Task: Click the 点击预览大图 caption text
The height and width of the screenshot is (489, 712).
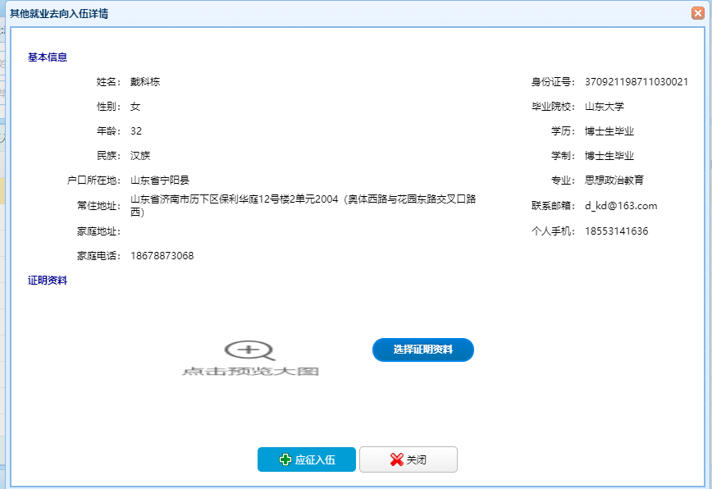Action: pyautogui.click(x=249, y=372)
